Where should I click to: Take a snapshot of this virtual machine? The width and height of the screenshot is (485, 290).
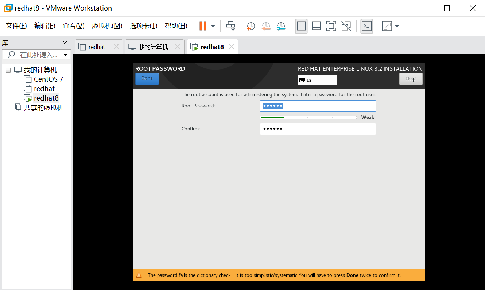[x=251, y=26]
